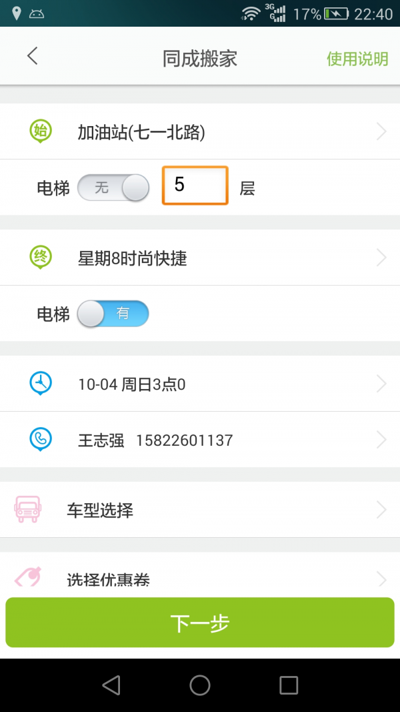
Task: Toggle the destination elevator switch
Action: 113,313
